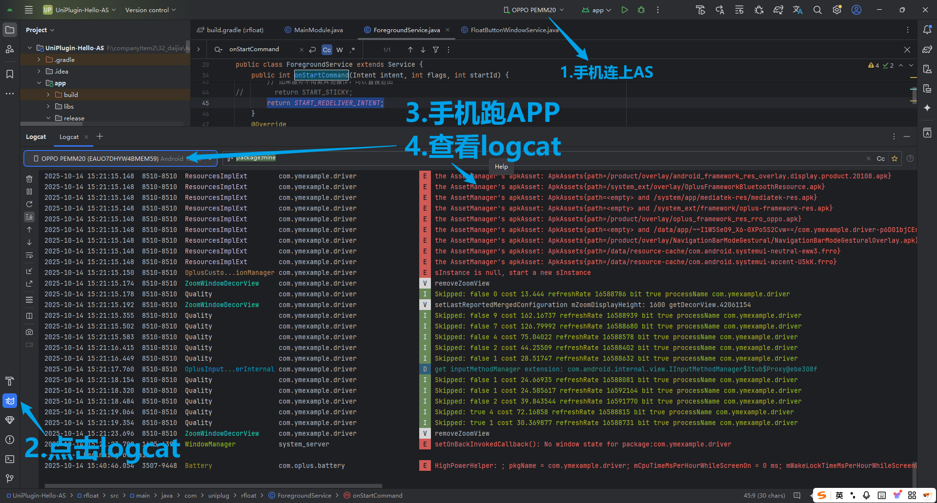The image size is (937, 503).
Task: Click ForegroundService in the breadcrumb bar
Action: [304, 495]
